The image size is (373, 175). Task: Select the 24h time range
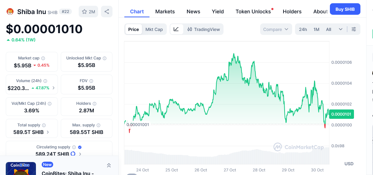pyautogui.click(x=303, y=29)
